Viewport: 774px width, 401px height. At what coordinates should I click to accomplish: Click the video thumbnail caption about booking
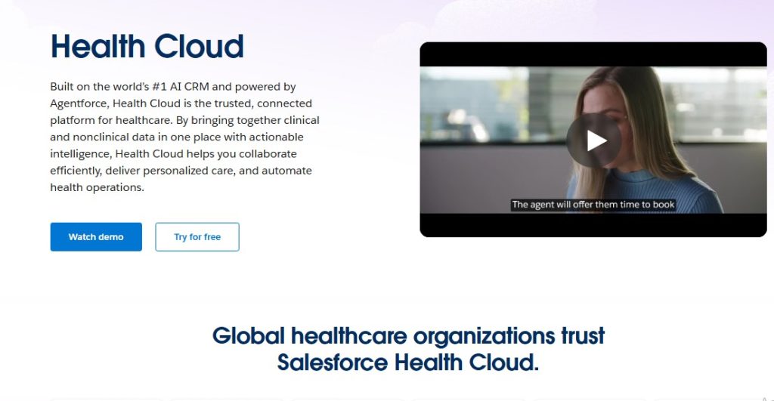[593, 204]
